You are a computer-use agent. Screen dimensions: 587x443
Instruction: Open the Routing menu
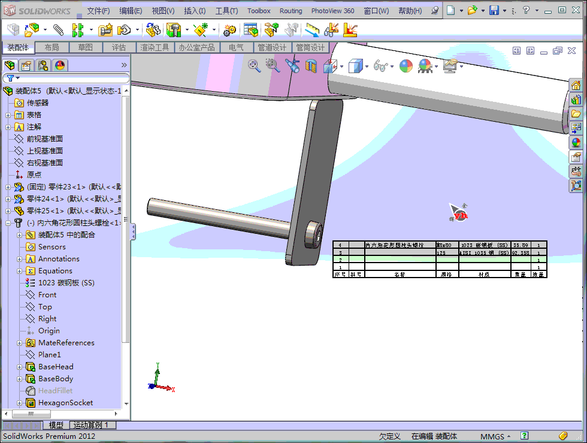[x=291, y=11]
